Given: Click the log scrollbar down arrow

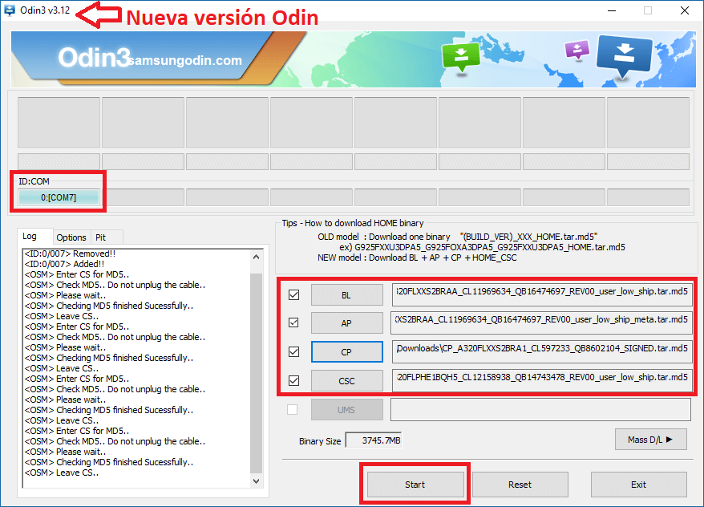Looking at the screenshot, I should (x=256, y=481).
